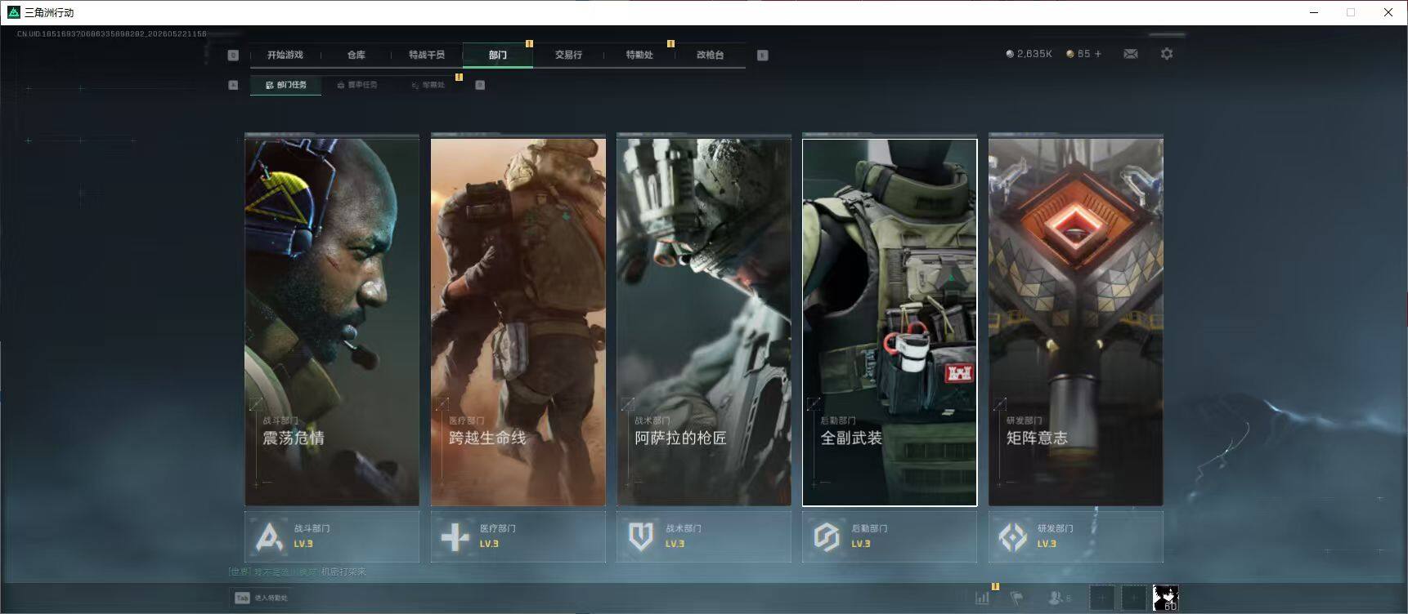Click the plus icon beside the 65 currency
The height and width of the screenshot is (614, 1408).
pos(1098,54)
